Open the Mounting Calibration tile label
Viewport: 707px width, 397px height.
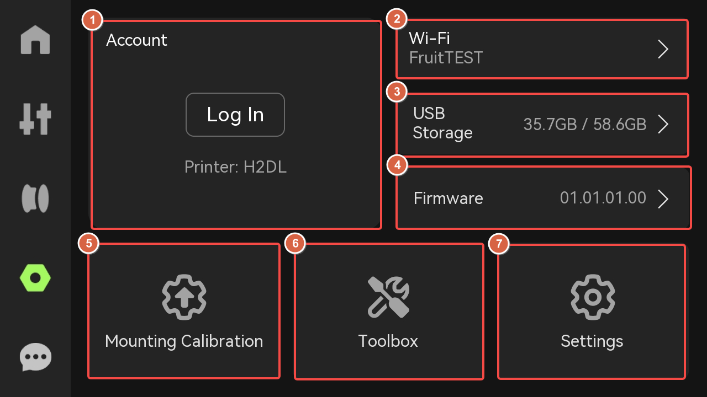(x=184, y=341)
